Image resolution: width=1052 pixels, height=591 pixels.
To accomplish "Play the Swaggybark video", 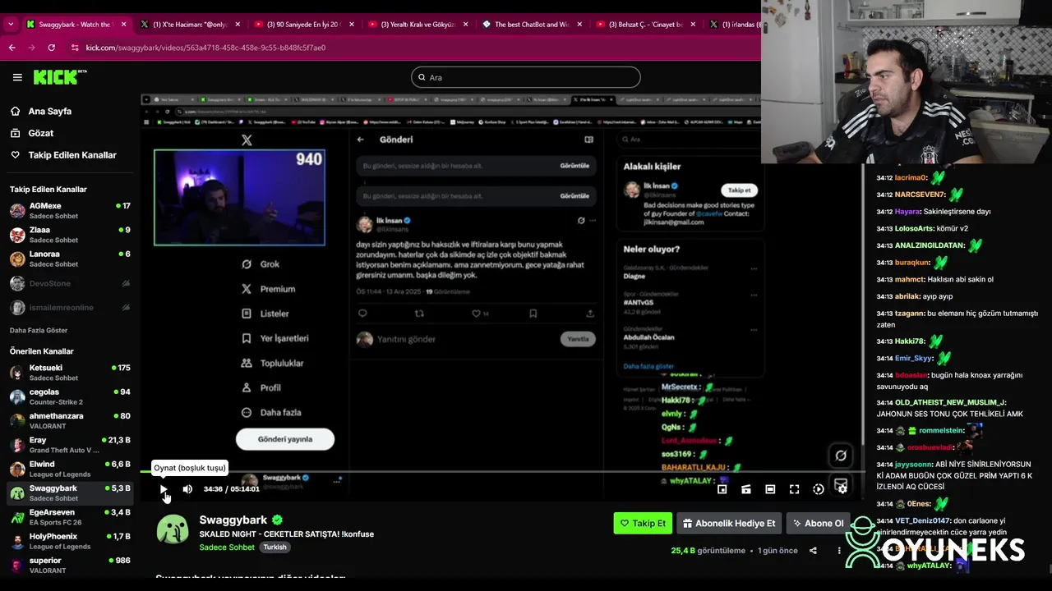I will point(164,489).
